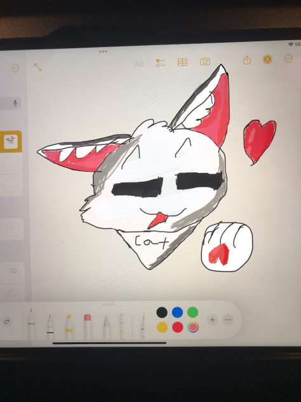Open the drawing toolbar's ellipsis options
Image resolution: width=301 pixels, height=402 pixels.
click(228, 320)
